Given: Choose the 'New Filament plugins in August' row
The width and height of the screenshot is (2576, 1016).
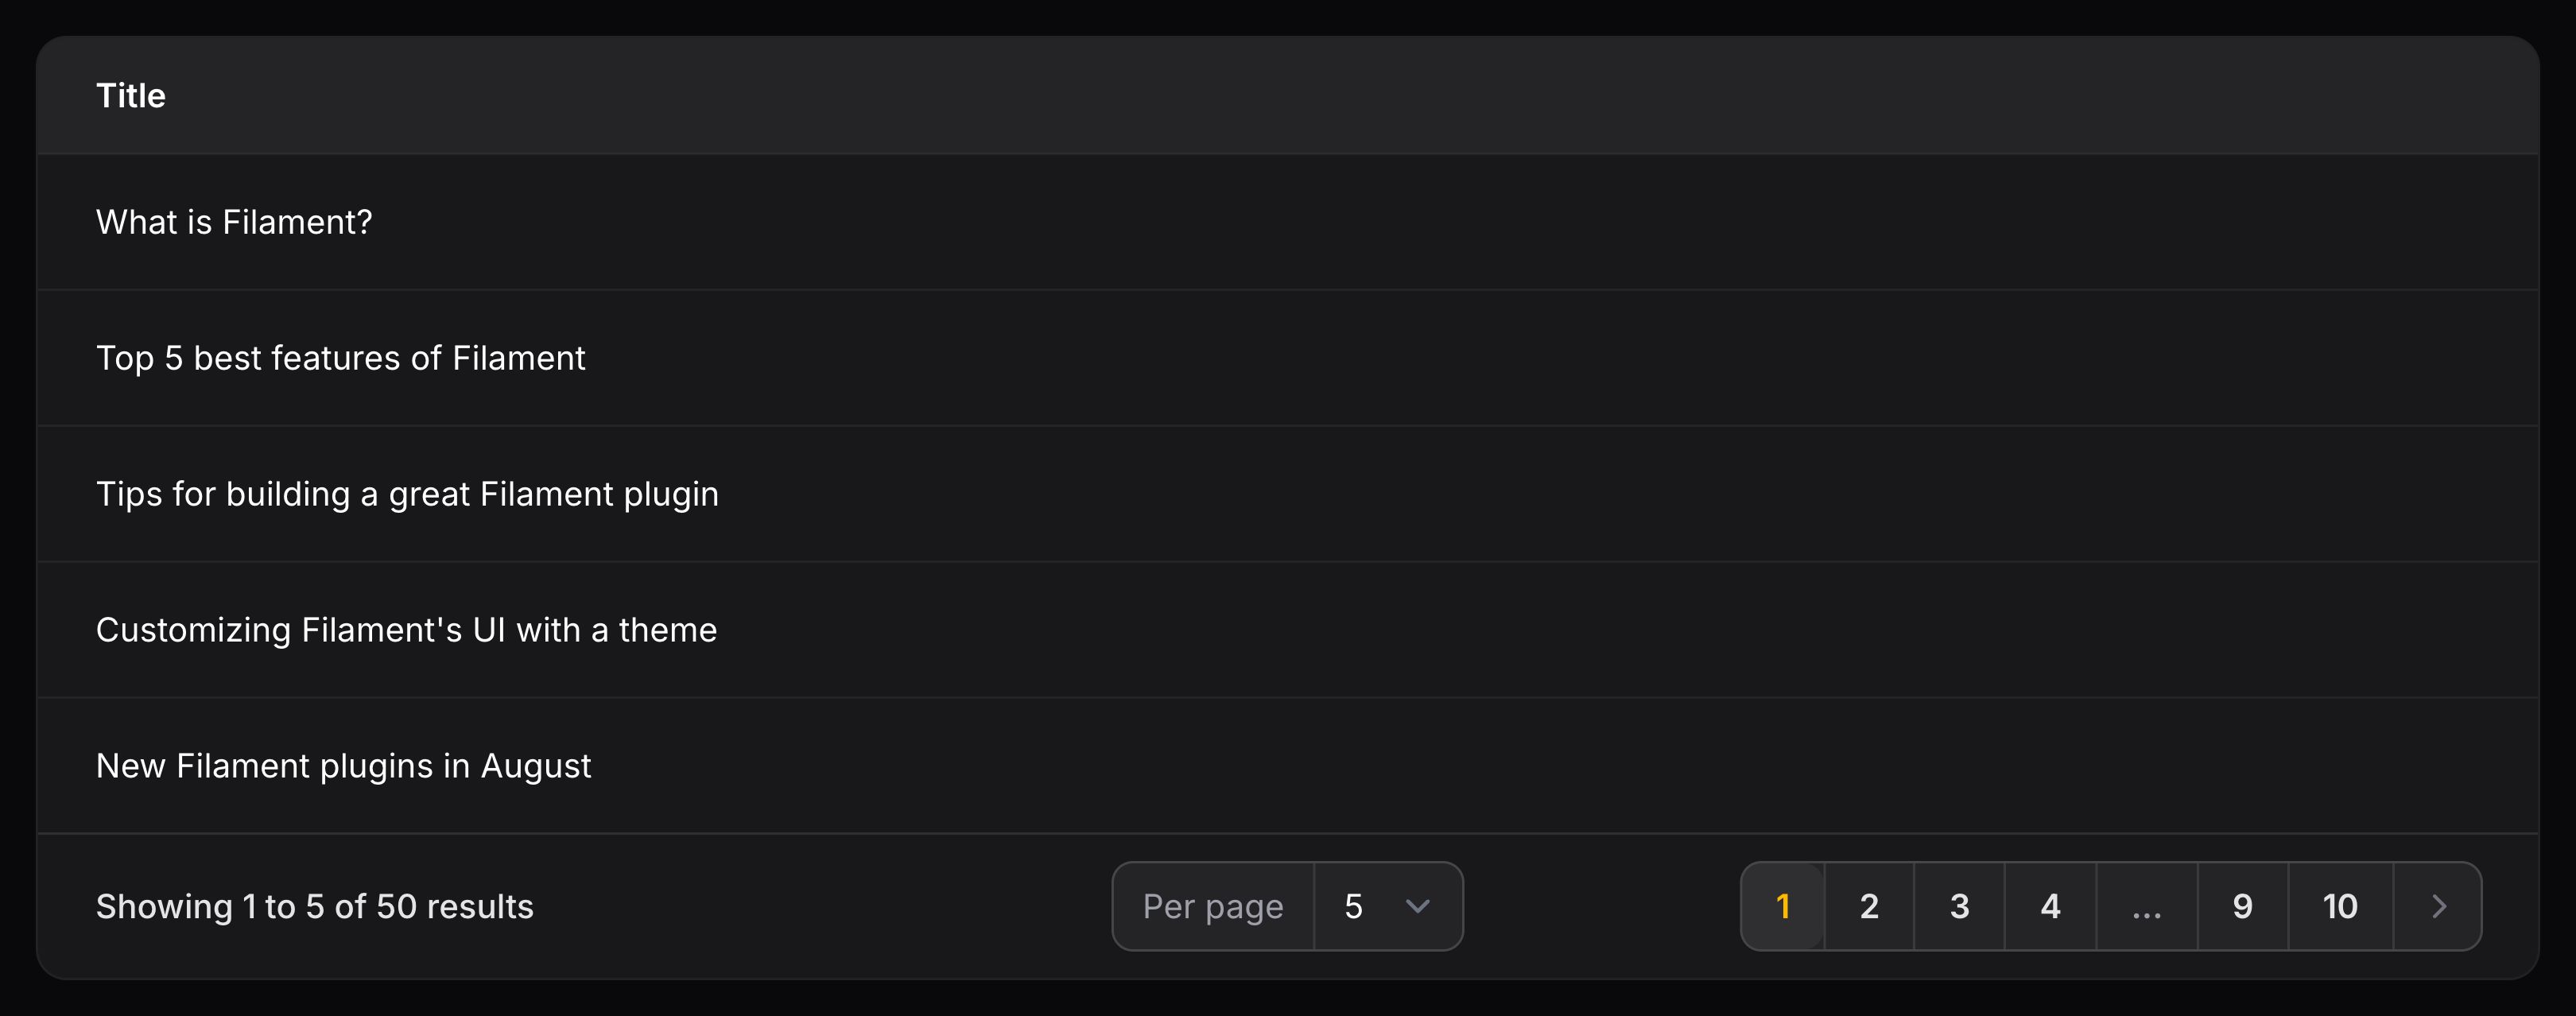Looking at the screenshot, I should point(343,766).
